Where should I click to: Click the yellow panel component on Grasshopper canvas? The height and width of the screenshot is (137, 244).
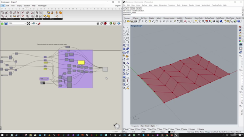81,62
